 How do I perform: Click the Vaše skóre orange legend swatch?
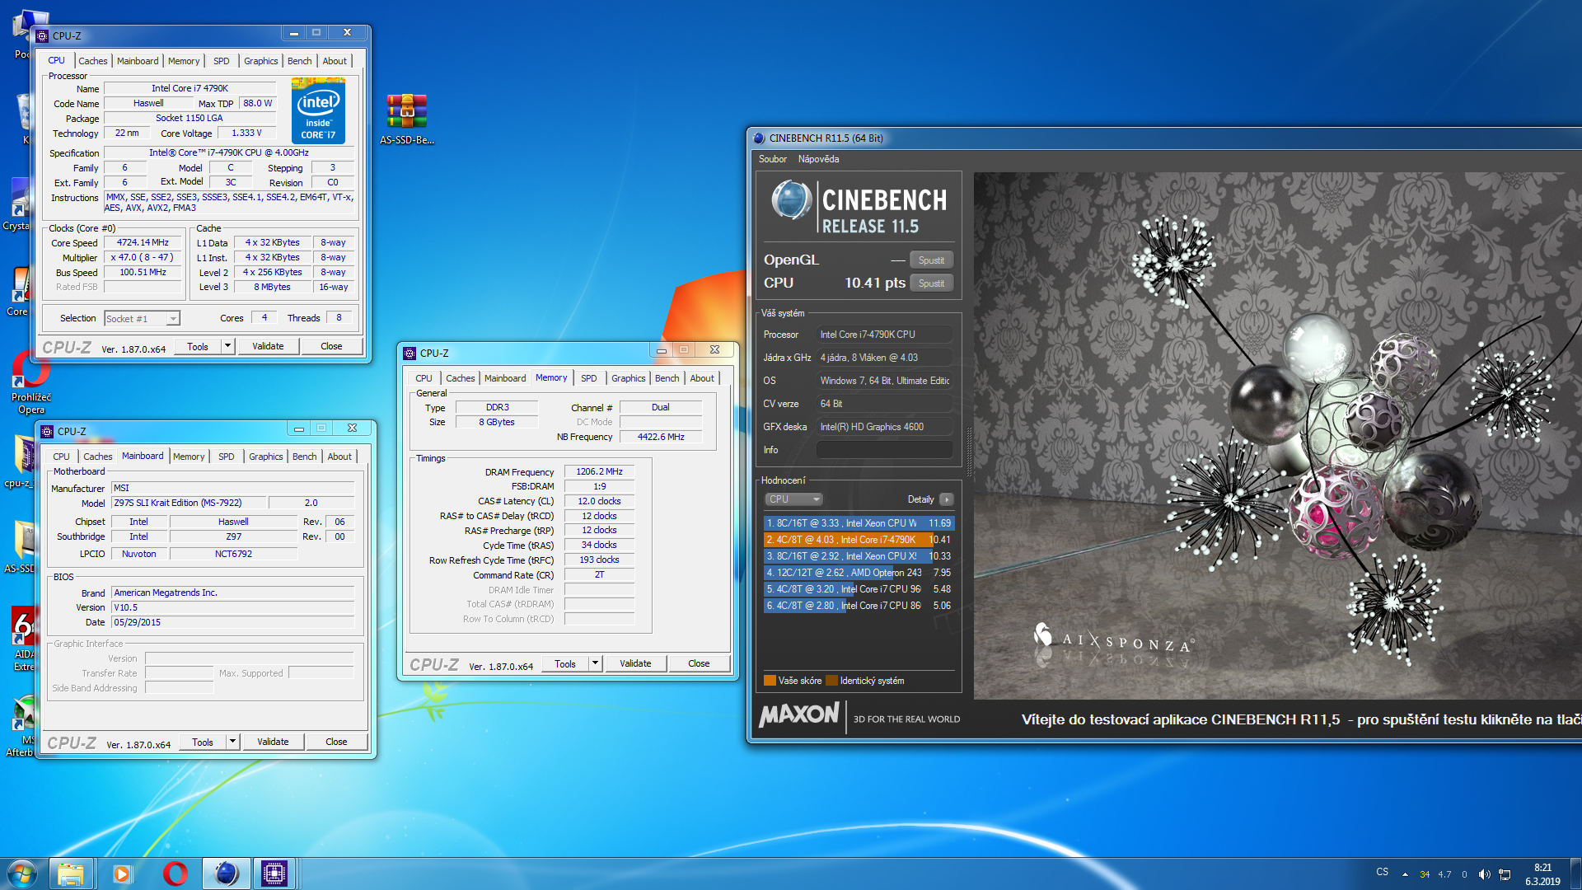[x=770, y=681]
